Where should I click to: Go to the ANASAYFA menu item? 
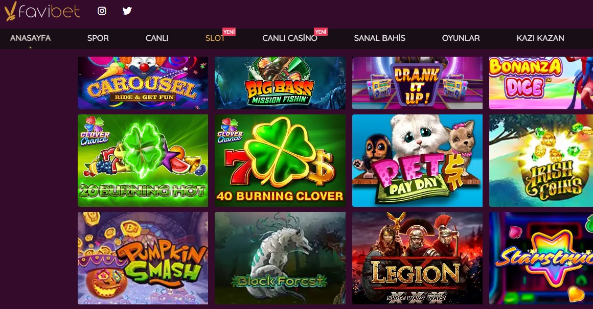pyautogui.click(x=30, y=38)
